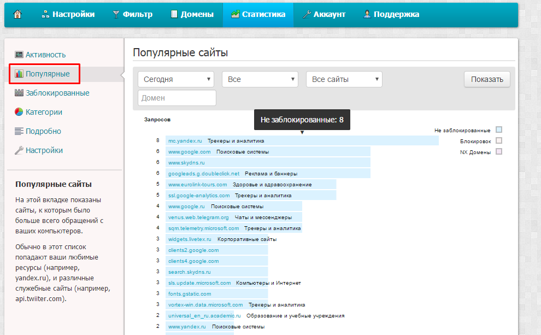This screenshot has height=335, width=541.
Task: Click Компьютеры и Интернет category label
Action: point(268,283)
